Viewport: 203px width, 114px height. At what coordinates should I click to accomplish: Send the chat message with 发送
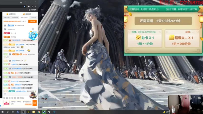(x=35, y=103)
